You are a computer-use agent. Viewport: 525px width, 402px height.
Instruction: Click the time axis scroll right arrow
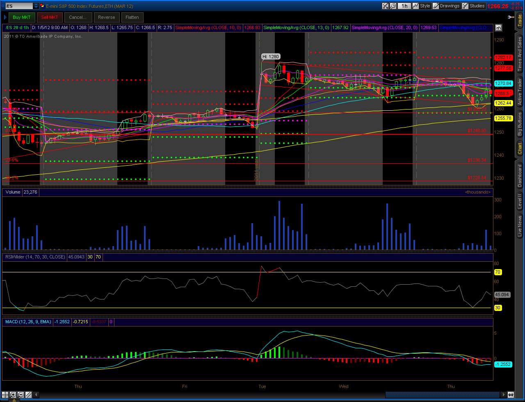click(502, 395)
